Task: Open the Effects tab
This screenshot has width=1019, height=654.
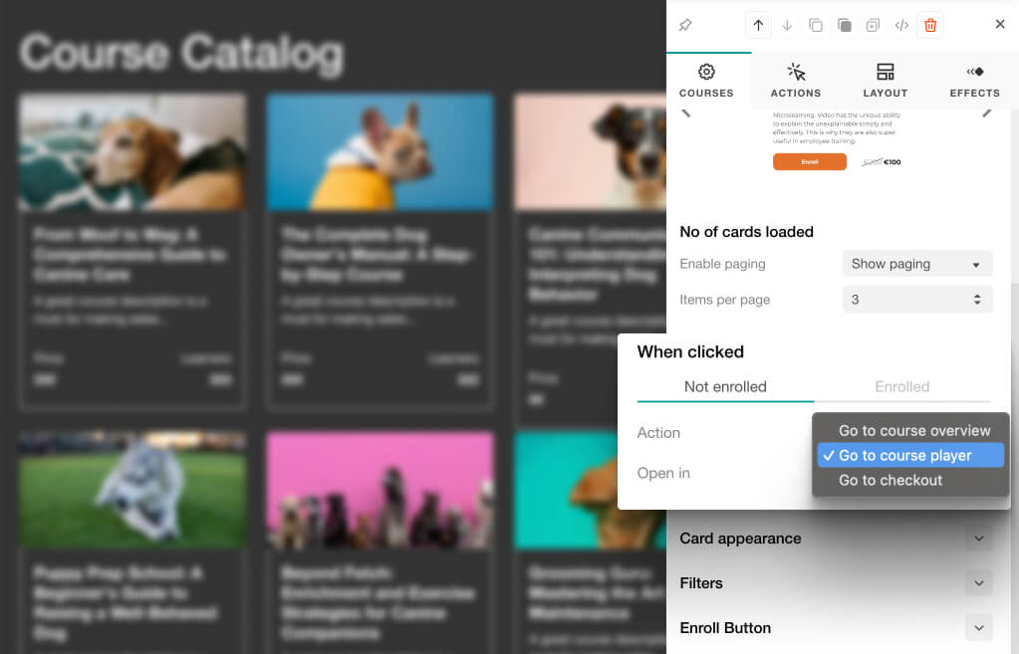Action: coord(974,81)
